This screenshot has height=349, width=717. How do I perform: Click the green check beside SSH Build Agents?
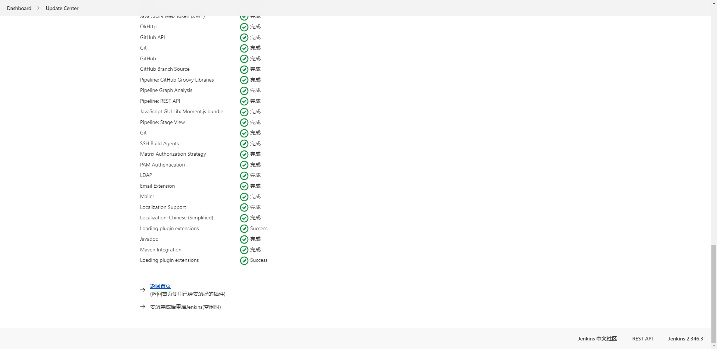(244, 144)
